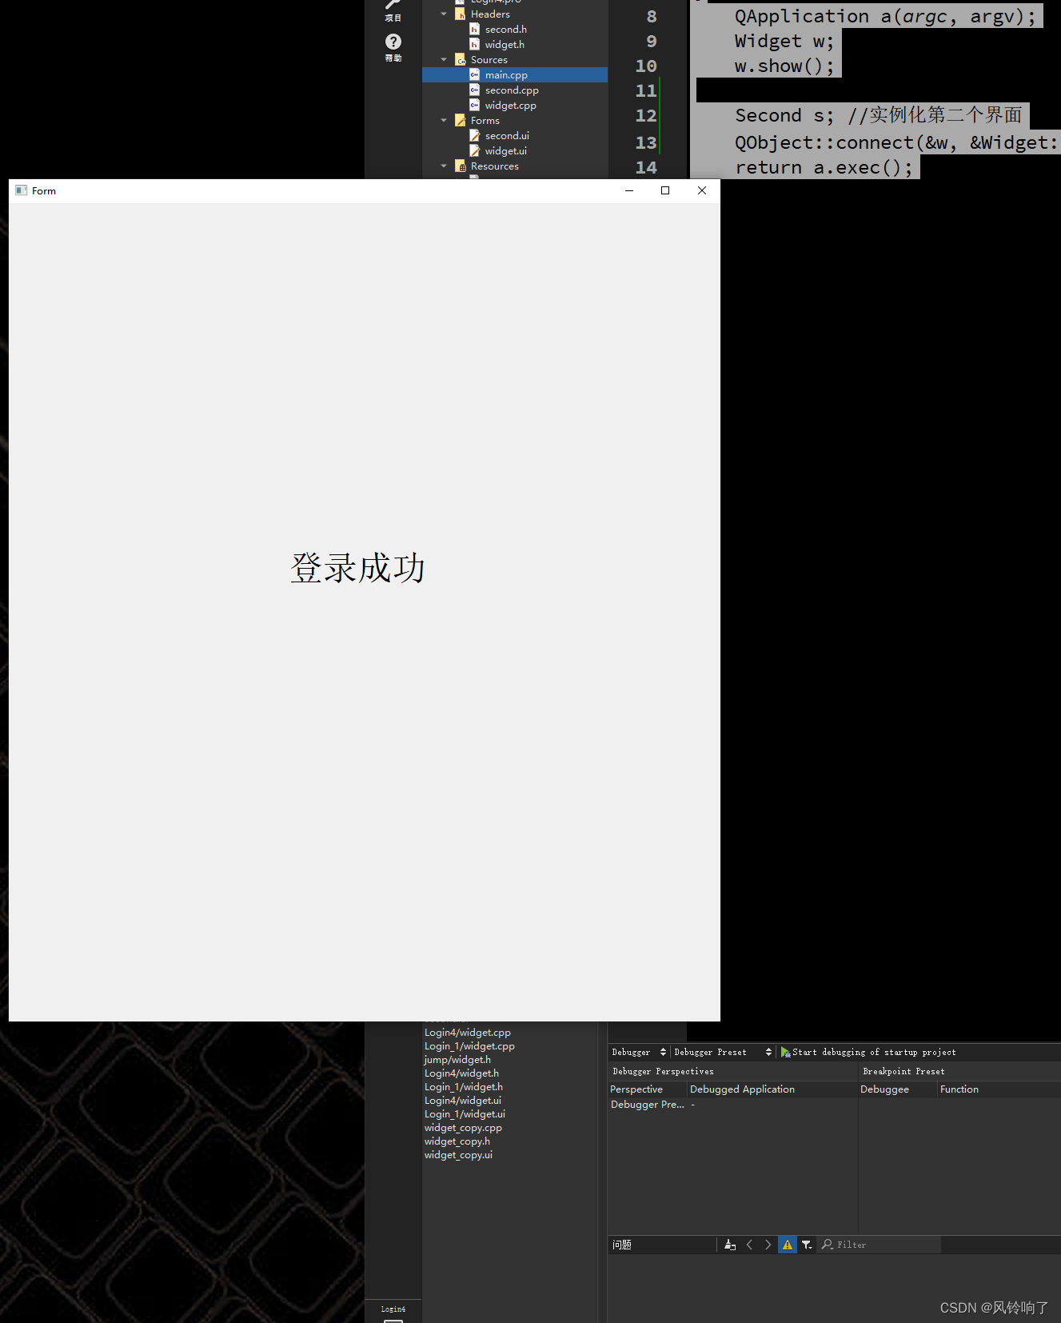Click the Filter search field
1061x1323 pixels.
[880, 1245]
